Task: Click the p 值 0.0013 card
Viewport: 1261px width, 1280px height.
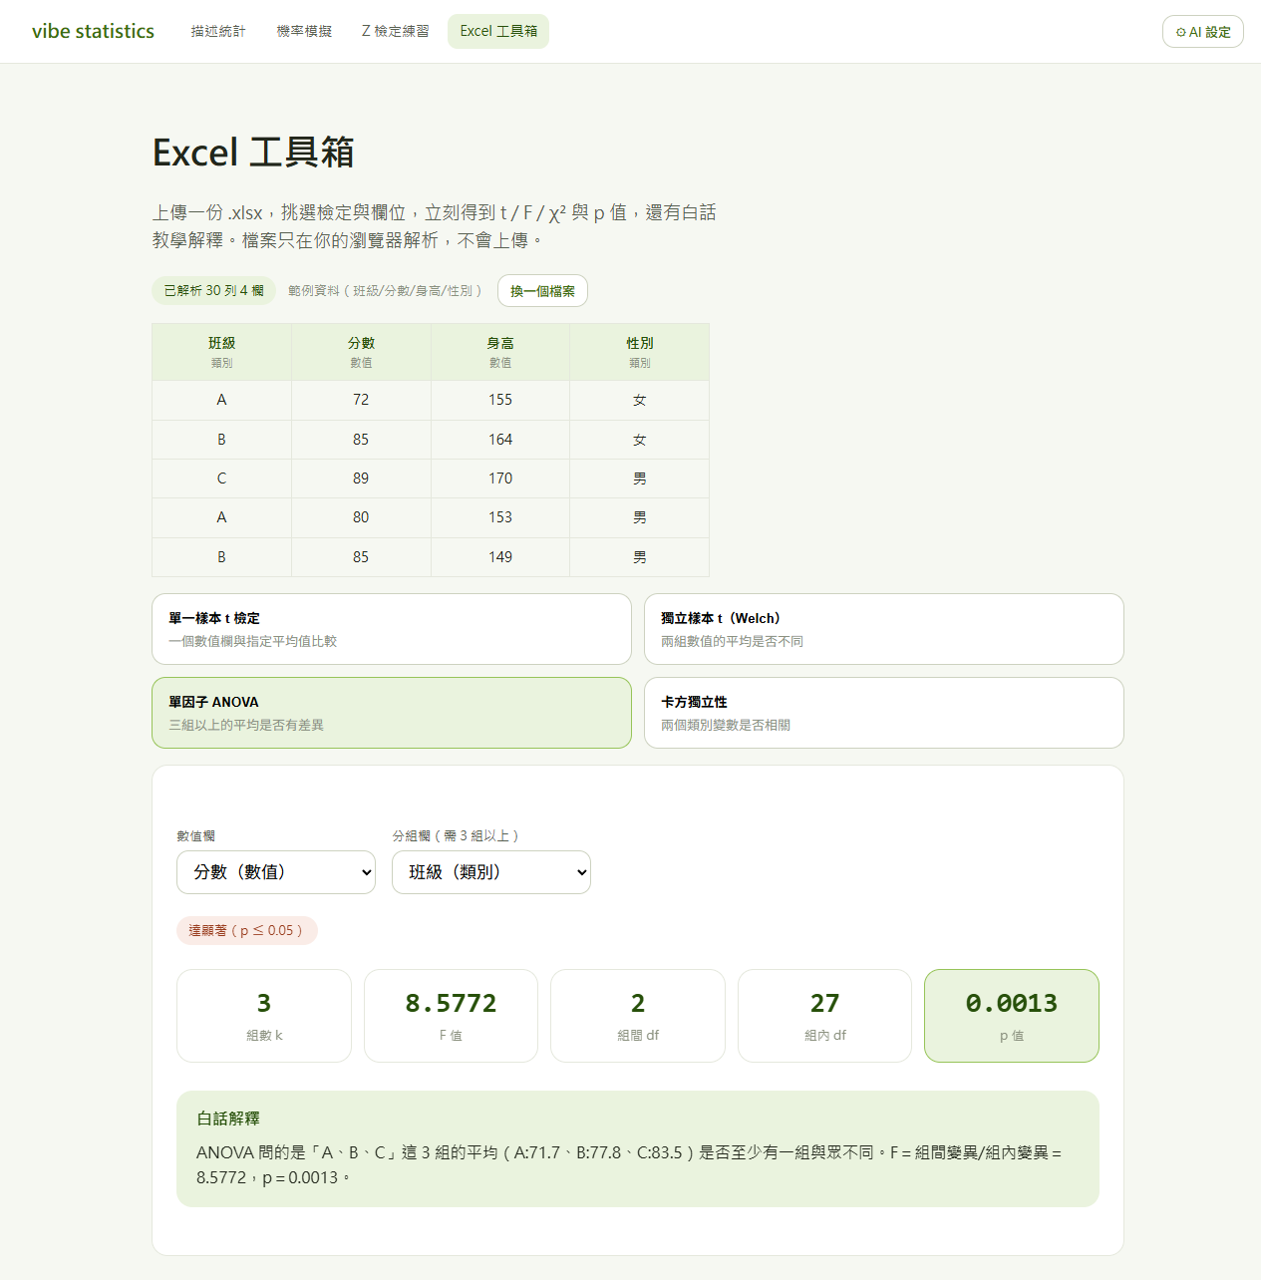Action: click(x=1012, y=1016)
